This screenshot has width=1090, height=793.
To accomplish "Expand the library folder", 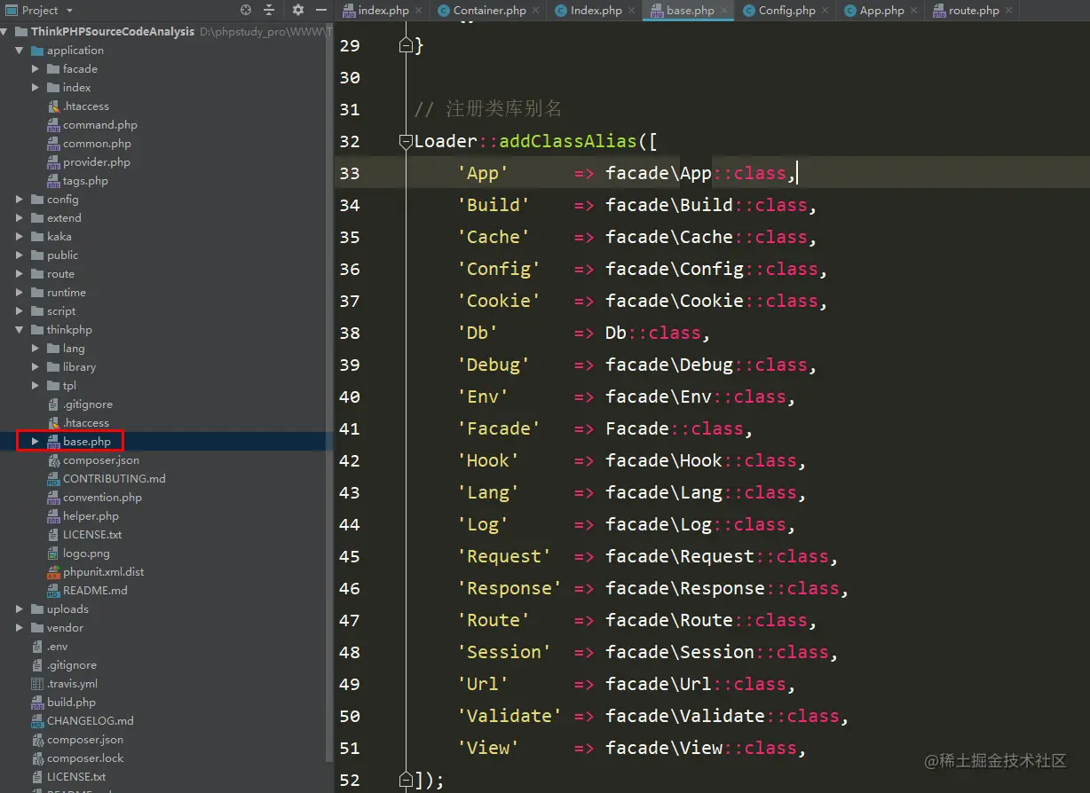I will tap(36, 367).
